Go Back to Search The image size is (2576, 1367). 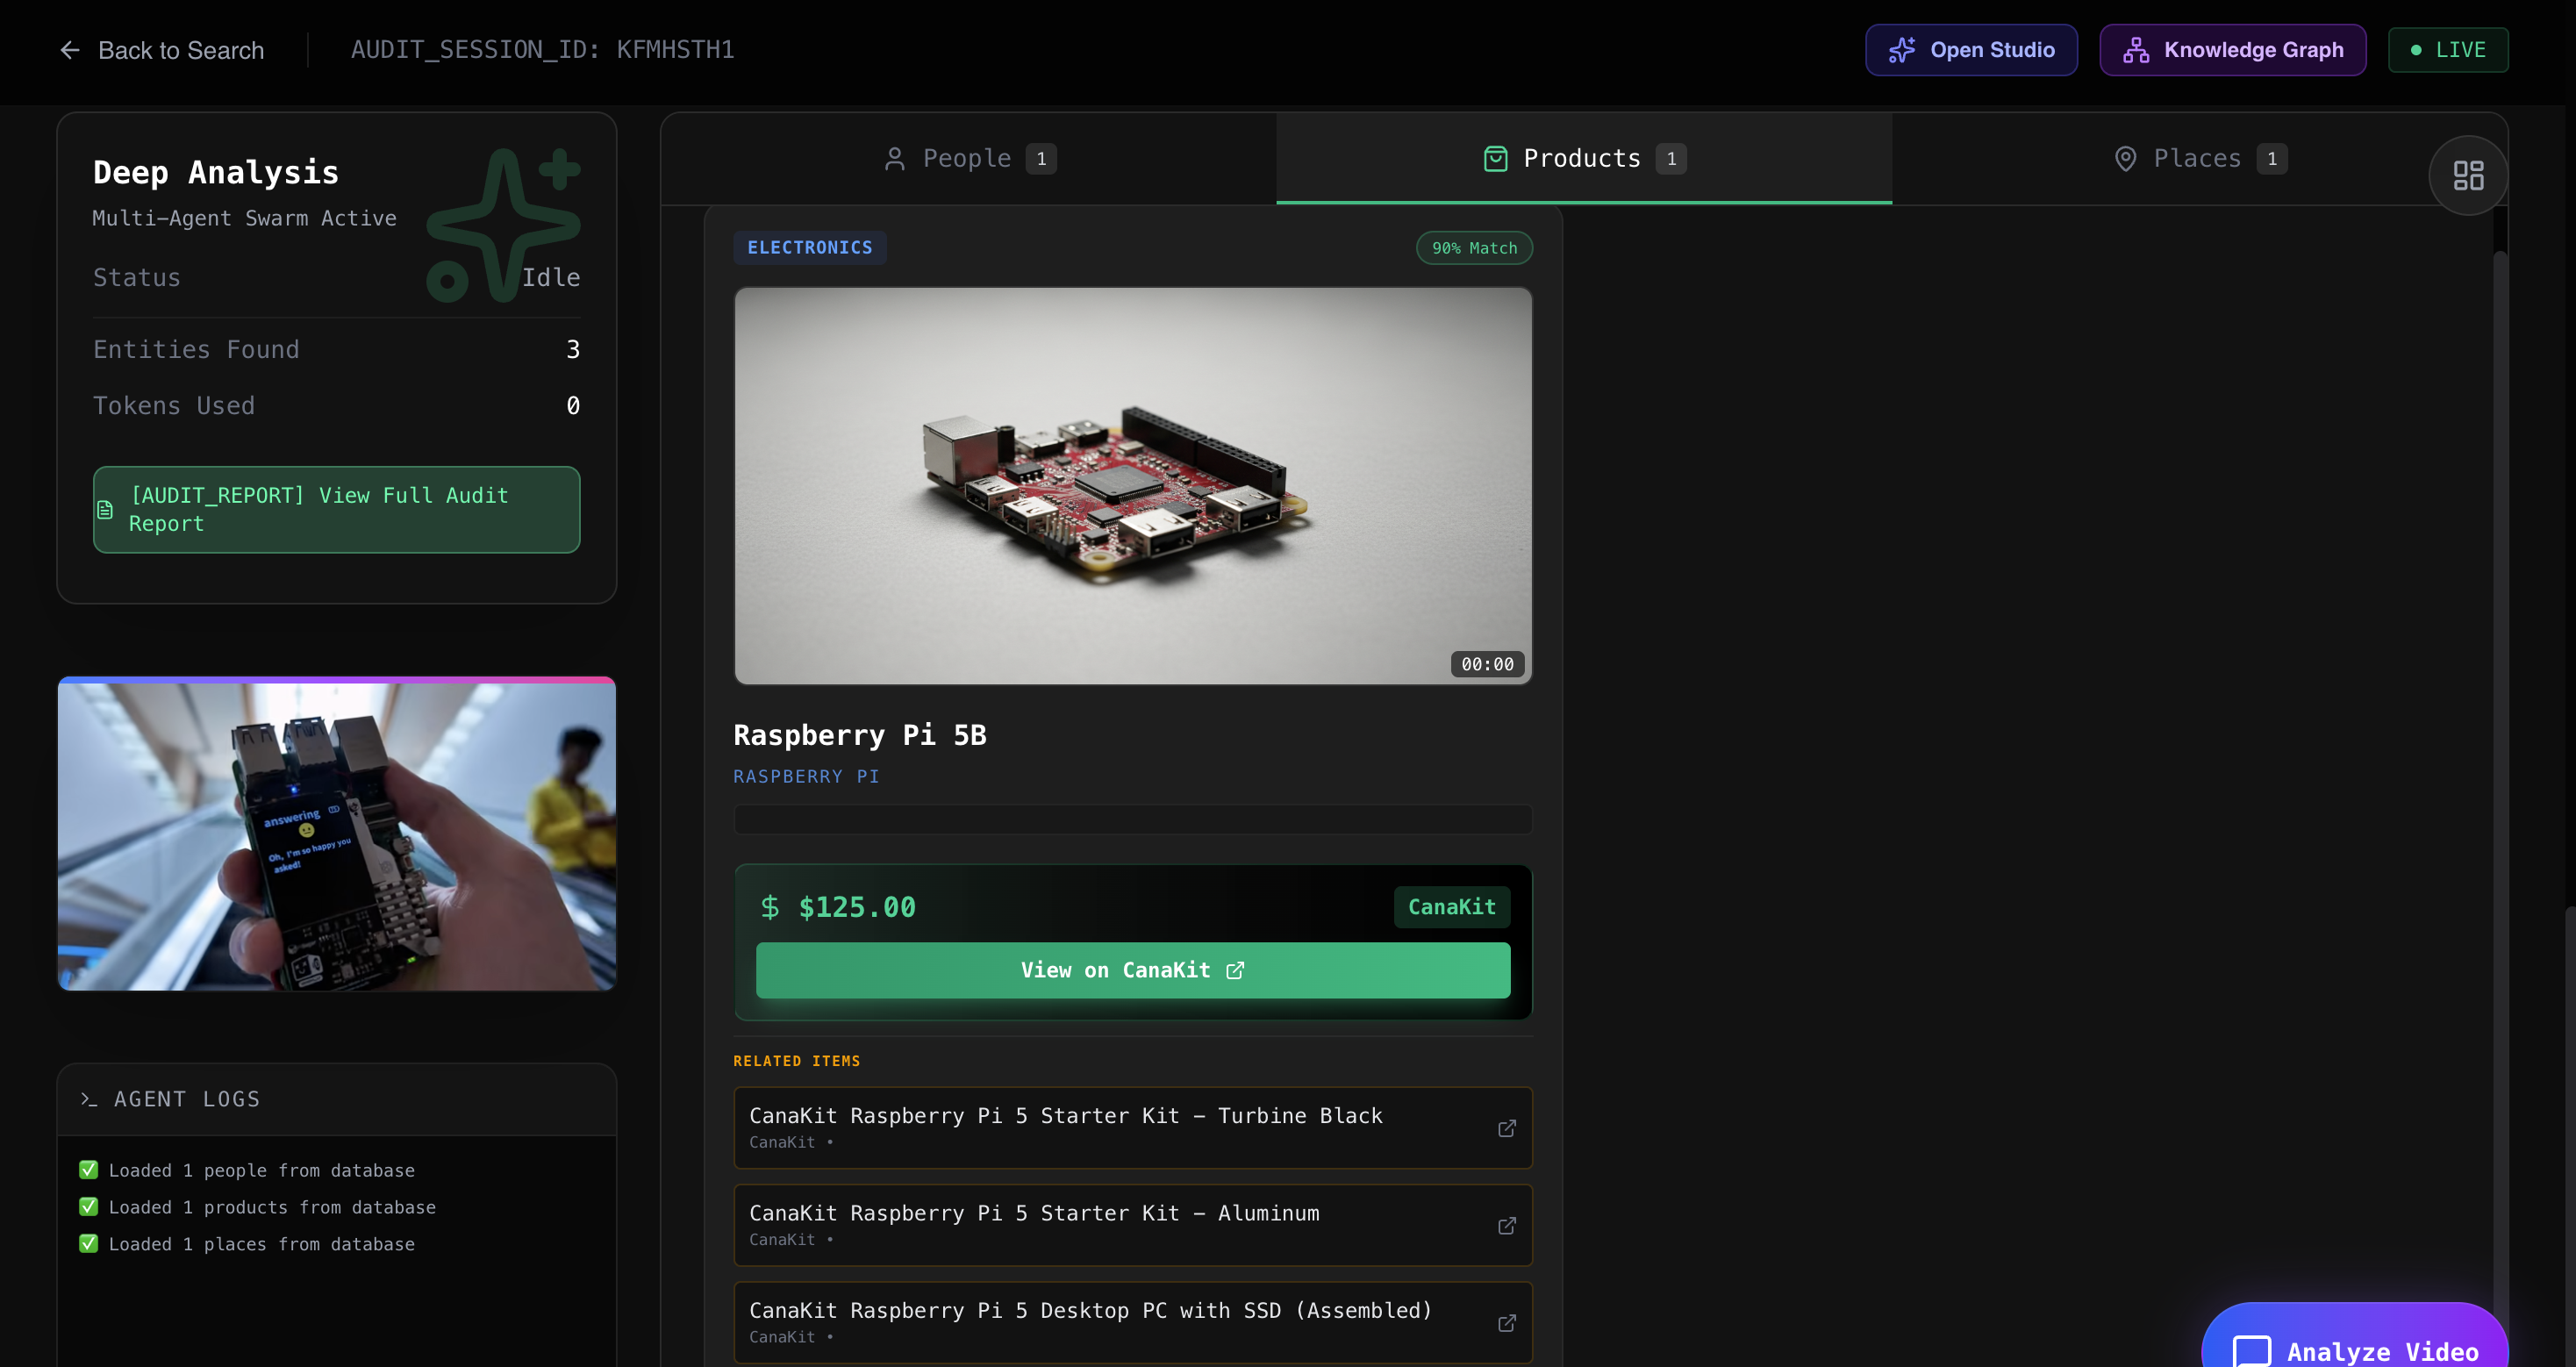pos(181,50)
